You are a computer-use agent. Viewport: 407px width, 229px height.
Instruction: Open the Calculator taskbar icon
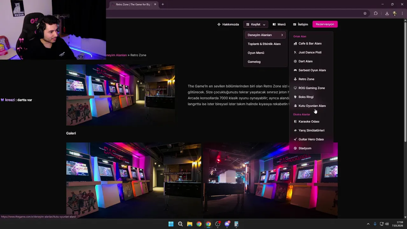236,224
